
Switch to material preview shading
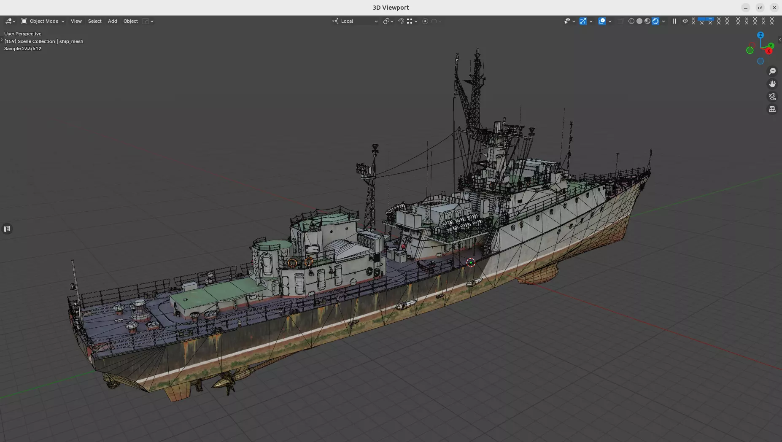pos(647,21)
